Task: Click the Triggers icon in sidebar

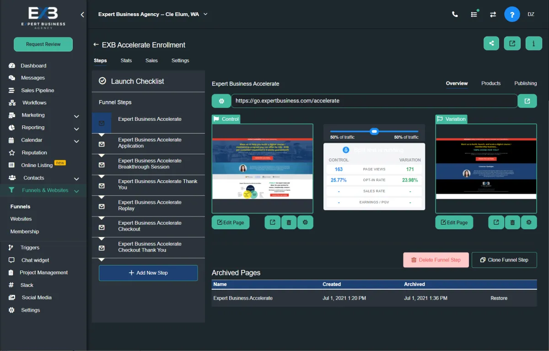Action: [x=11, y=248]
